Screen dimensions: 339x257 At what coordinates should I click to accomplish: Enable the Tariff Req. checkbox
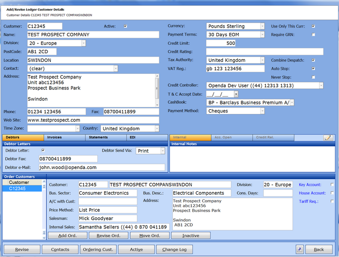[x=332, y=201]
